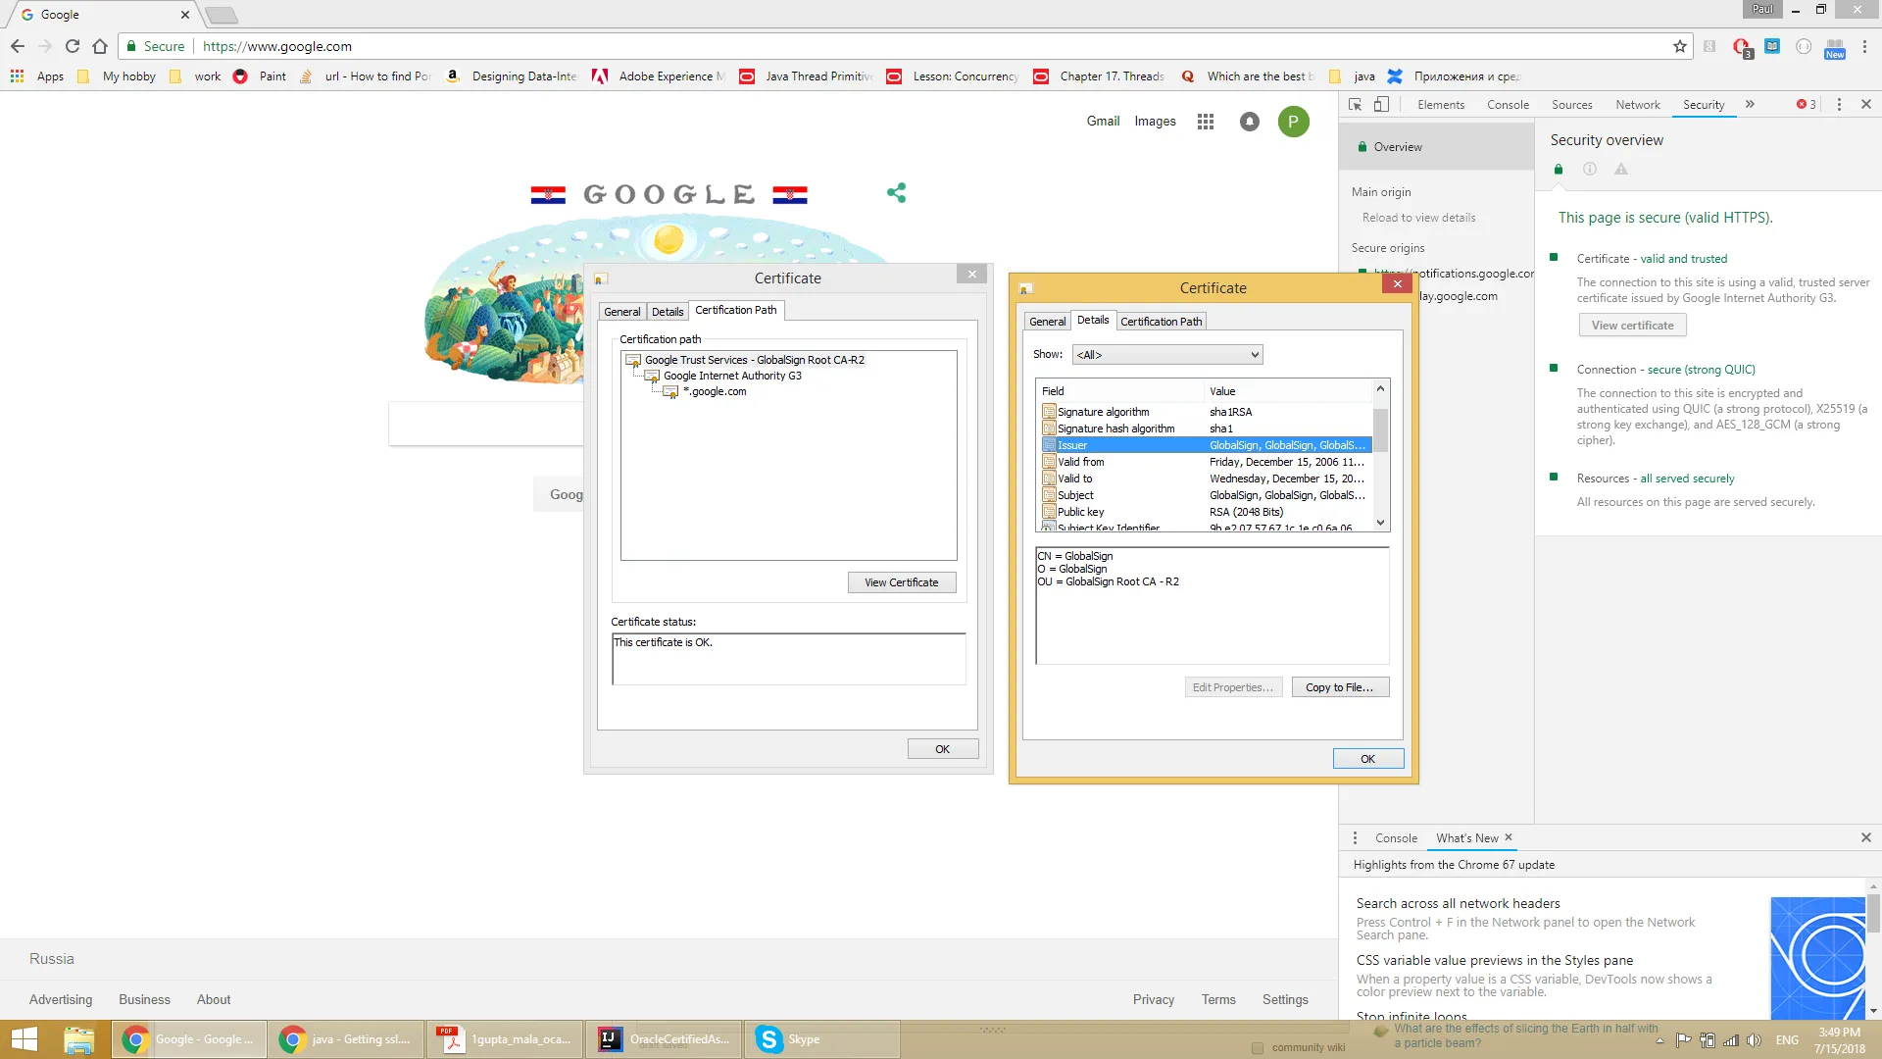Screen dimensions: 1882x1059
Task: Toggle the device toolbar icon
Action: [1381, 104]
